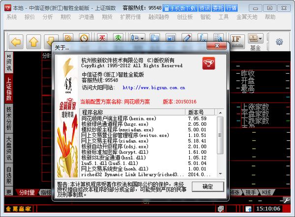The image size is (295, 217).
Task: Click the list scroll-up arrow
Action: pos(220,113)
